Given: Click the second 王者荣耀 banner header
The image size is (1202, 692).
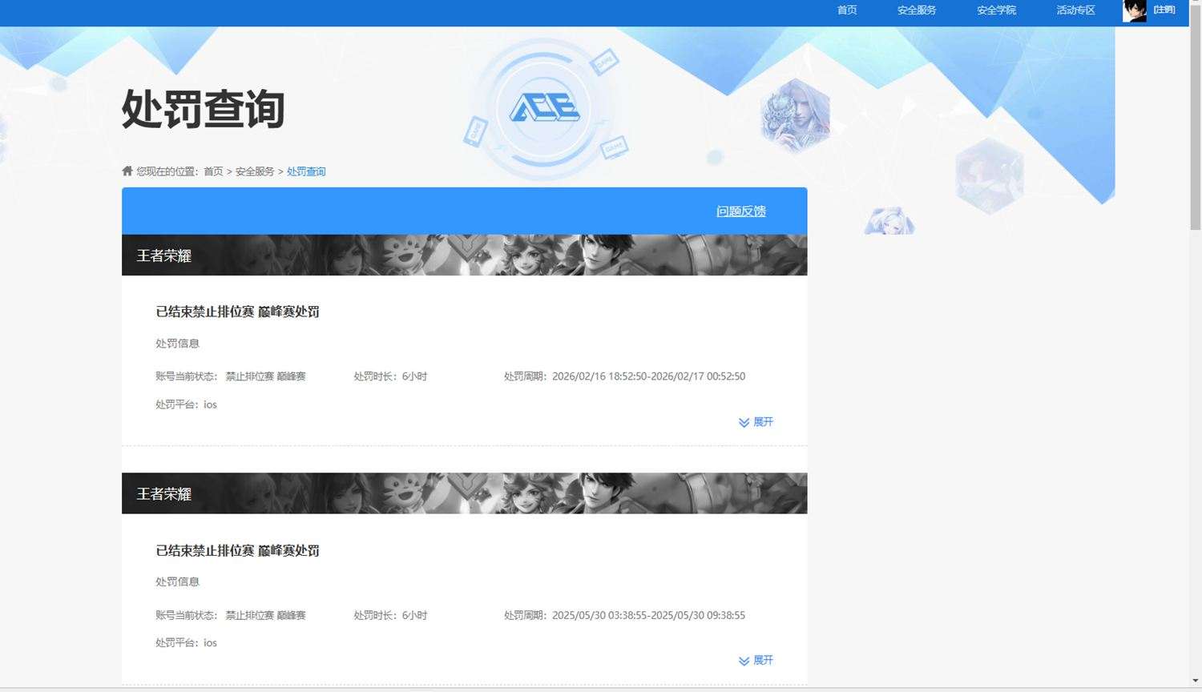Looking at the screenshot, I should (465, 493).
